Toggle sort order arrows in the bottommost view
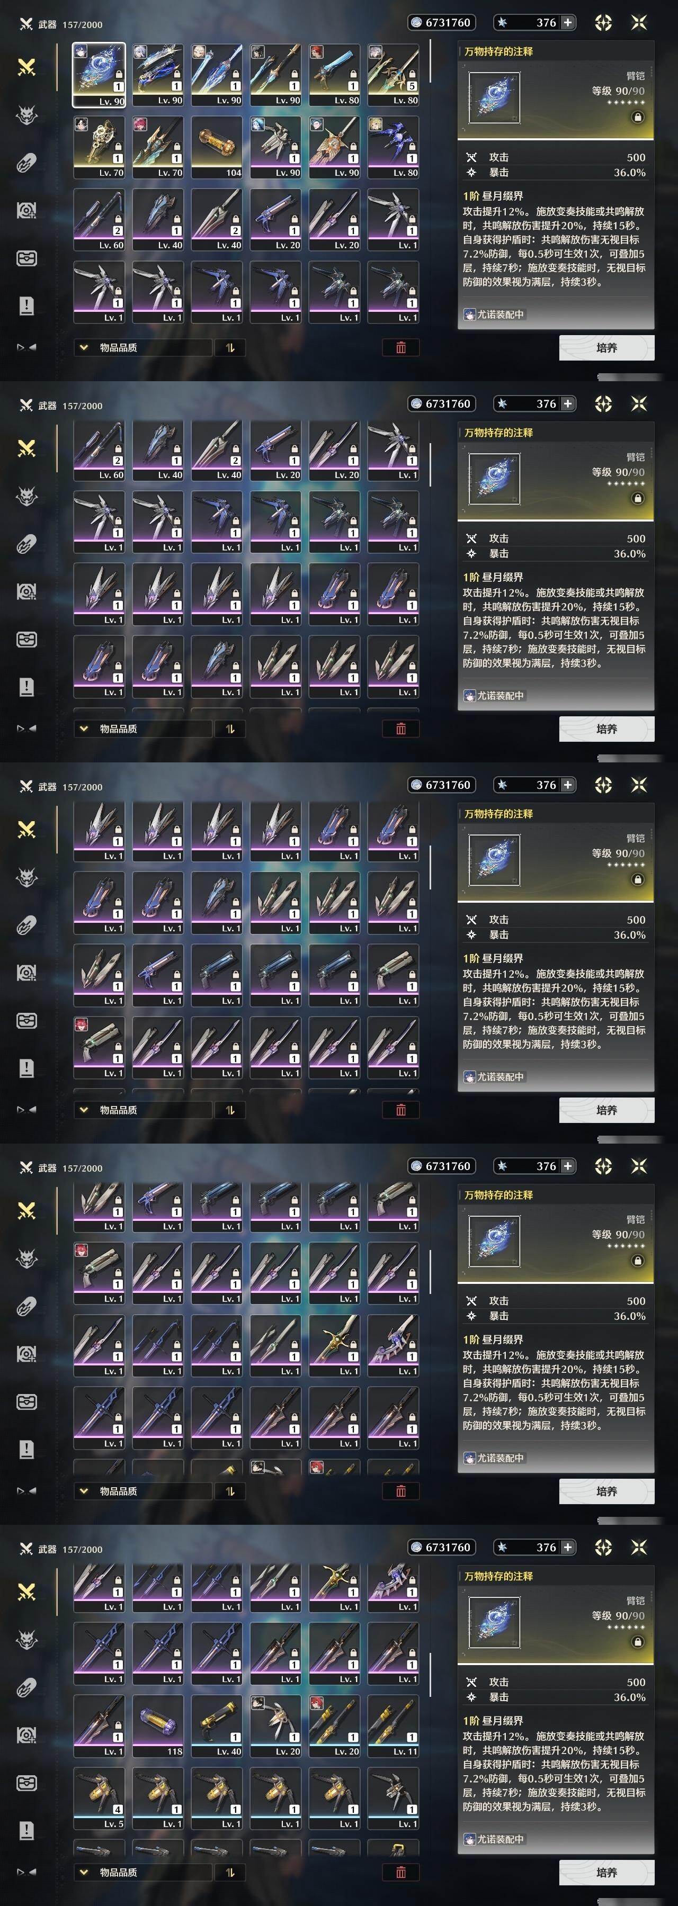 coord(229,1872)
